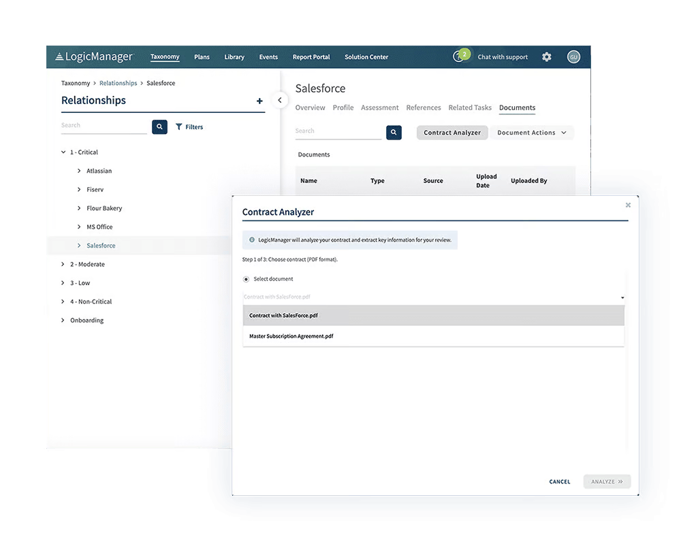This screenshot has width=681, height=534.
Task: Open the Document Actions dropdown
Action: click(532, 132)
